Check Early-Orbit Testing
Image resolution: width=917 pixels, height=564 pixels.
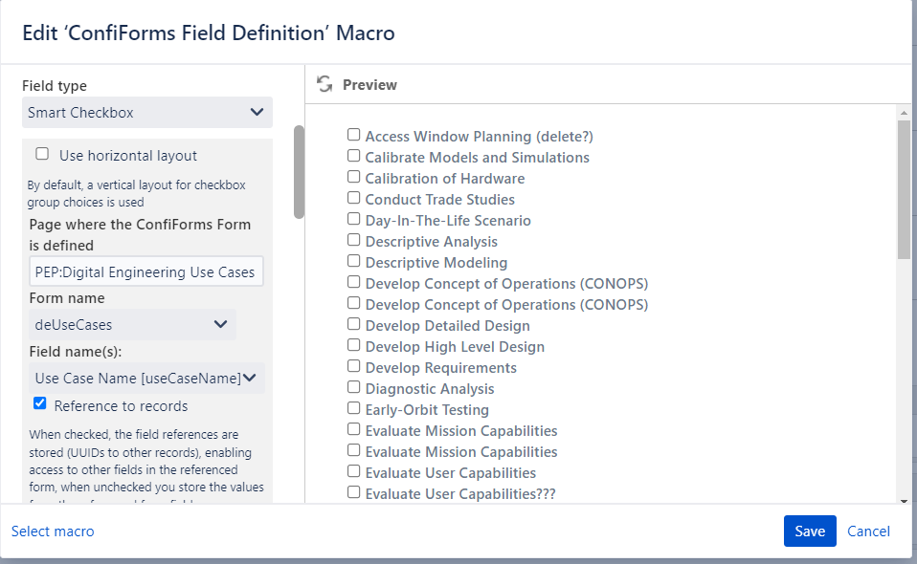pos(353,409)
